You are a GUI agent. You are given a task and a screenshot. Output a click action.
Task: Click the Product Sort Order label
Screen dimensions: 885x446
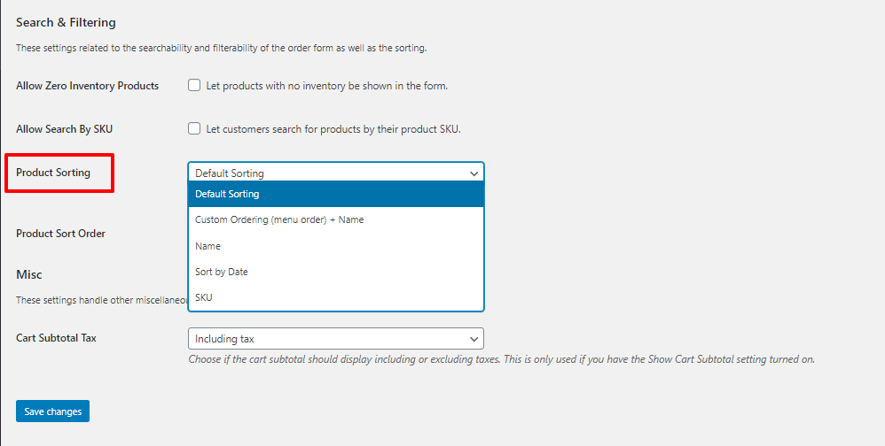(60, 234)
